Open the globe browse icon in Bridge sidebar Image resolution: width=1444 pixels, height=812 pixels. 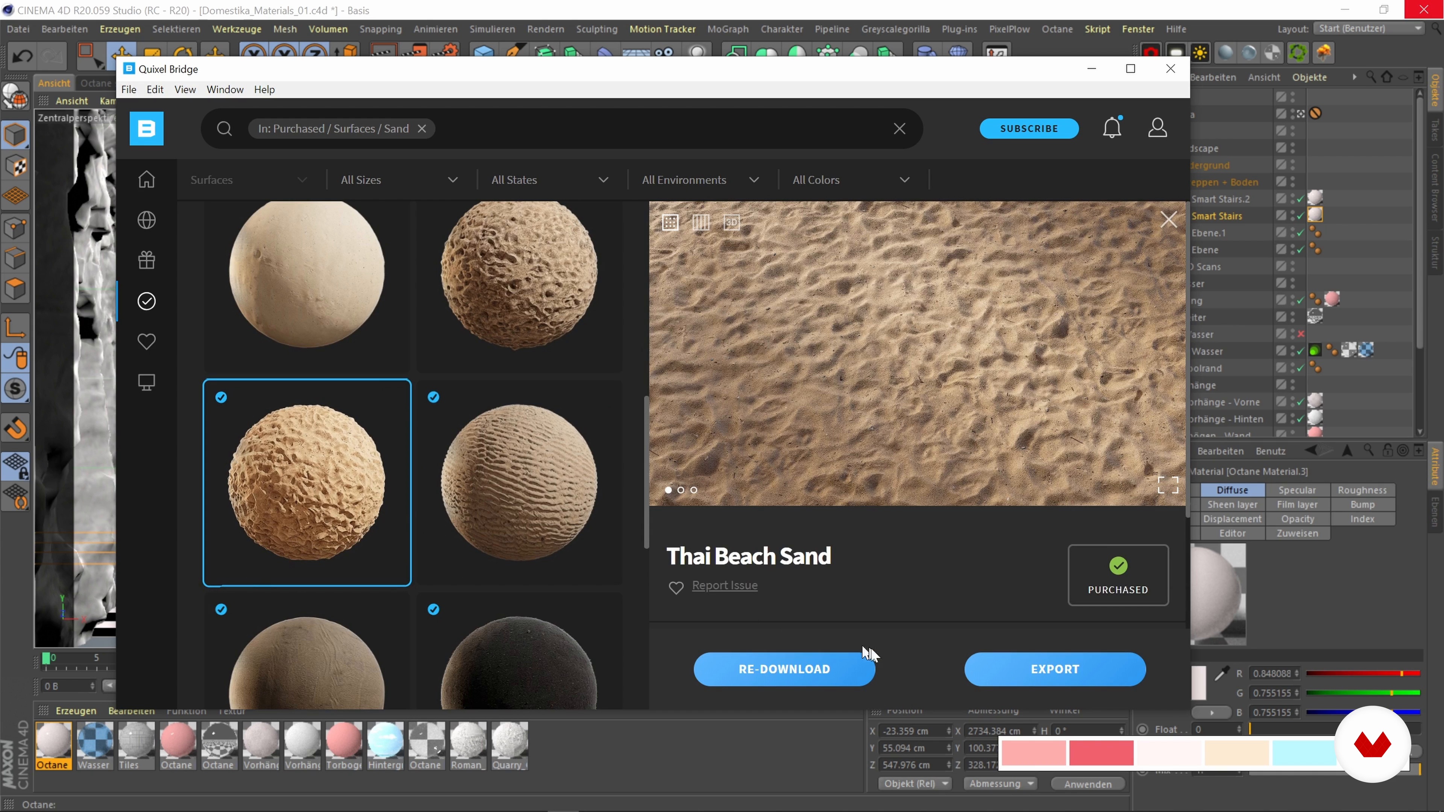tap(146, 220)
